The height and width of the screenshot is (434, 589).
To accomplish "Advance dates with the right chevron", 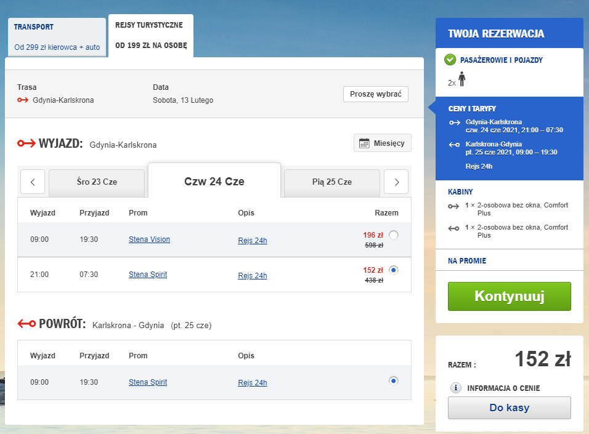I will tap(396, 182).
